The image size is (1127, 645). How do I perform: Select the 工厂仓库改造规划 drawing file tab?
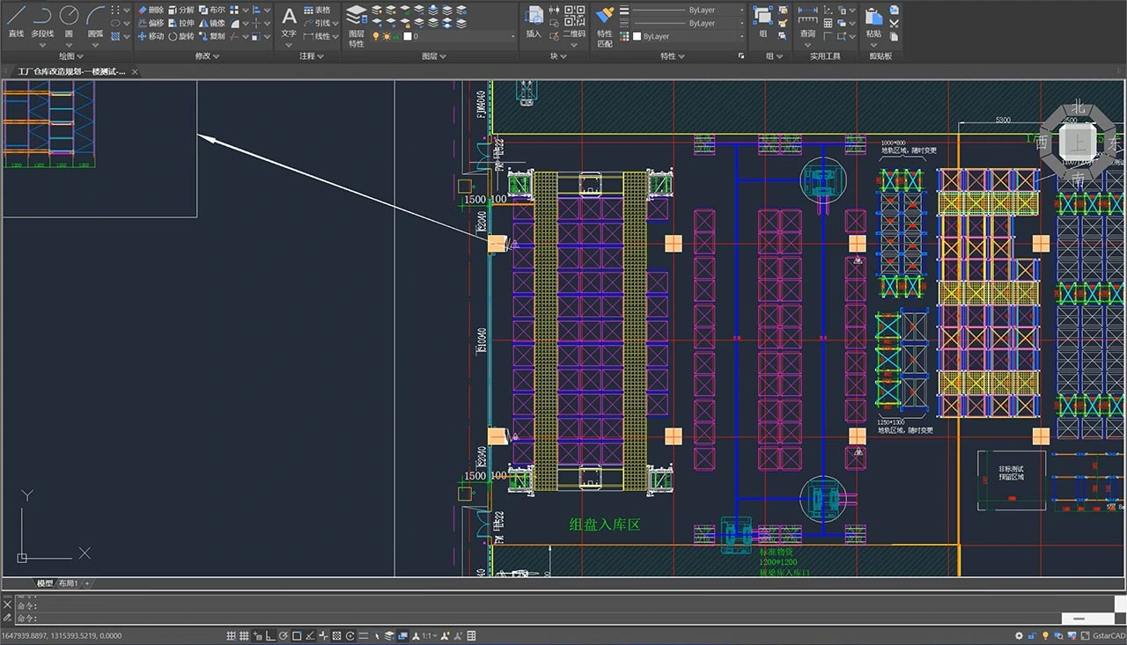tap(70, 70)
